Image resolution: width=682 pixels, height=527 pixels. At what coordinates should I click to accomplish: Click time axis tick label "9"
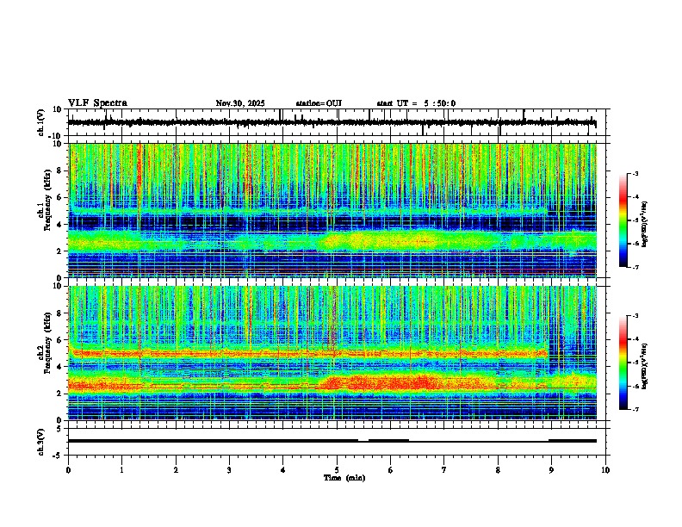click(551, 470)
